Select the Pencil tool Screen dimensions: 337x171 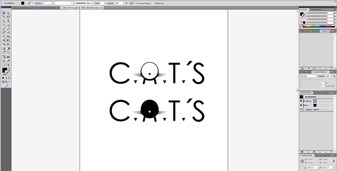(8, 29)
